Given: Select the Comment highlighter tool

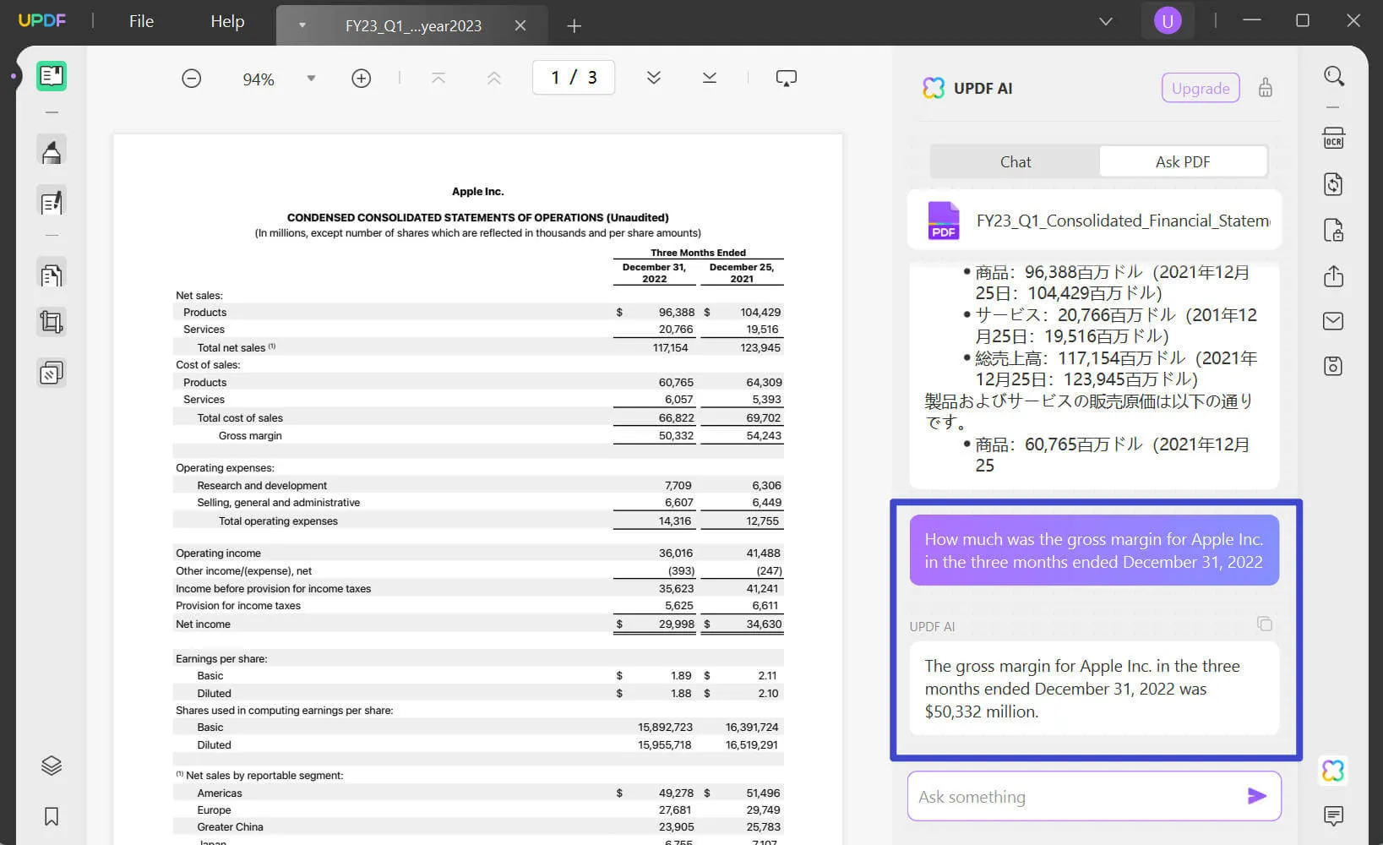Looking at the screenshot, I should 52,152.
